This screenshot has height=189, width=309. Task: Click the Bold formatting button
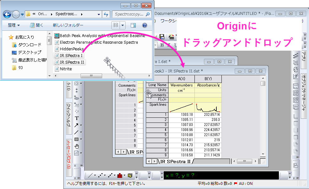(x=162, y=45)
